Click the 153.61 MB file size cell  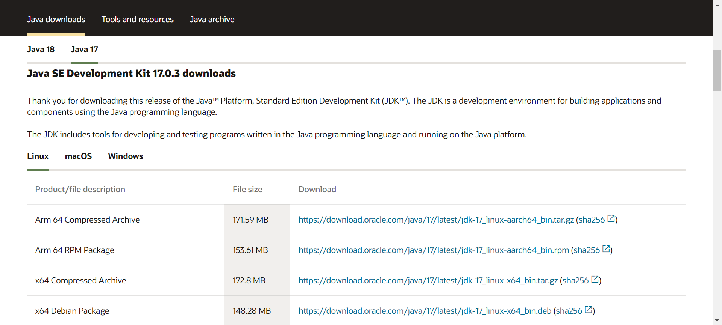257,250
